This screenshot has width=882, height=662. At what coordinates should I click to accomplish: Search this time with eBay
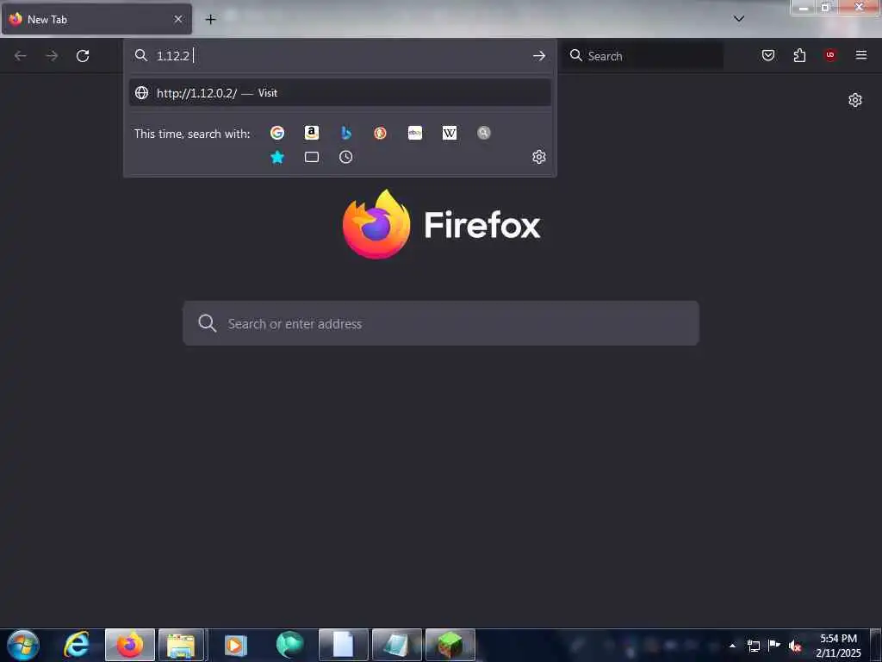415,133
